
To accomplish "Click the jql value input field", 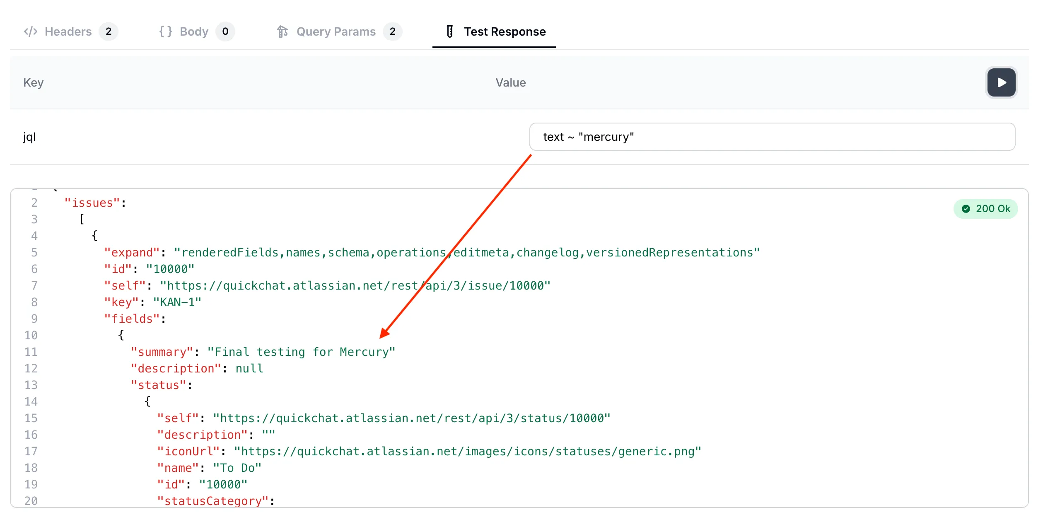I will [x=772, y=137].
